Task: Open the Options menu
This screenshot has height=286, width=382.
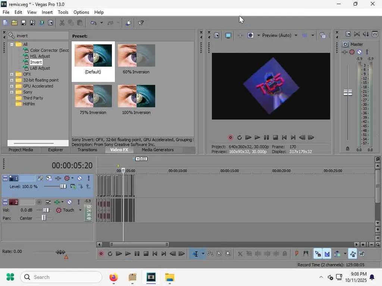Action: pos(81,12)
